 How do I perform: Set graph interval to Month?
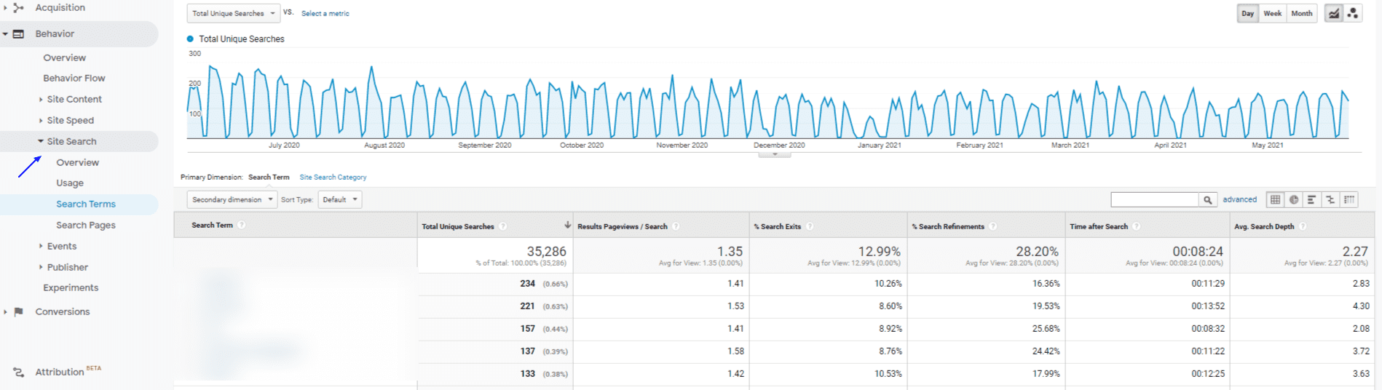tap(1301, 14)
